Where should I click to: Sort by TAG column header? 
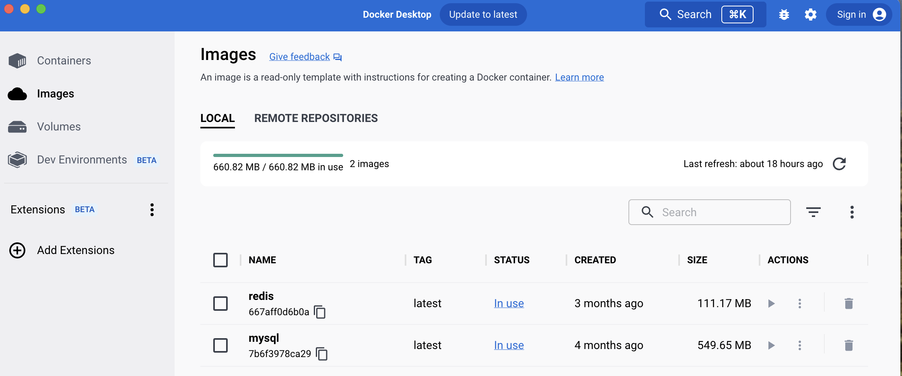(x=423, y=260)
